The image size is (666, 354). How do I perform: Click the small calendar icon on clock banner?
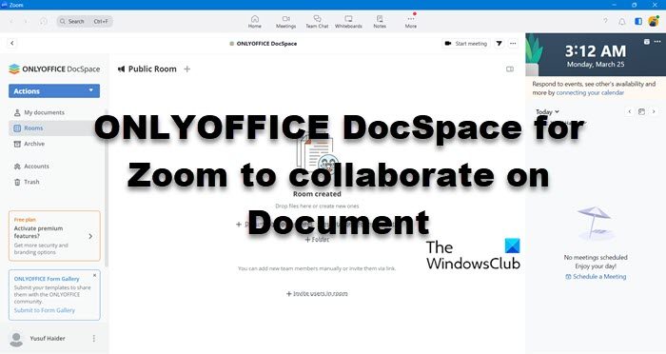(x=646, y=42)
